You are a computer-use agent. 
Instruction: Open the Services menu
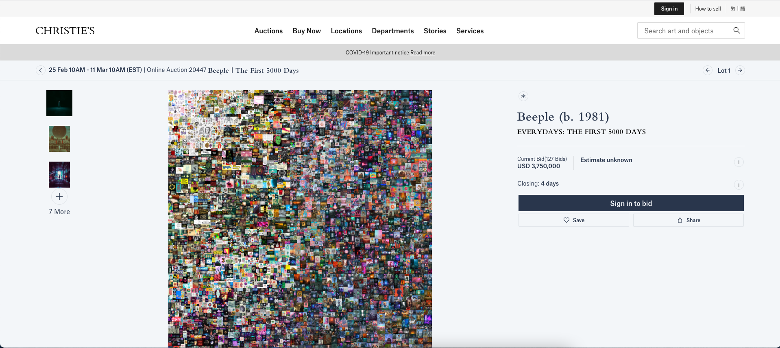[x=470, y=31]
